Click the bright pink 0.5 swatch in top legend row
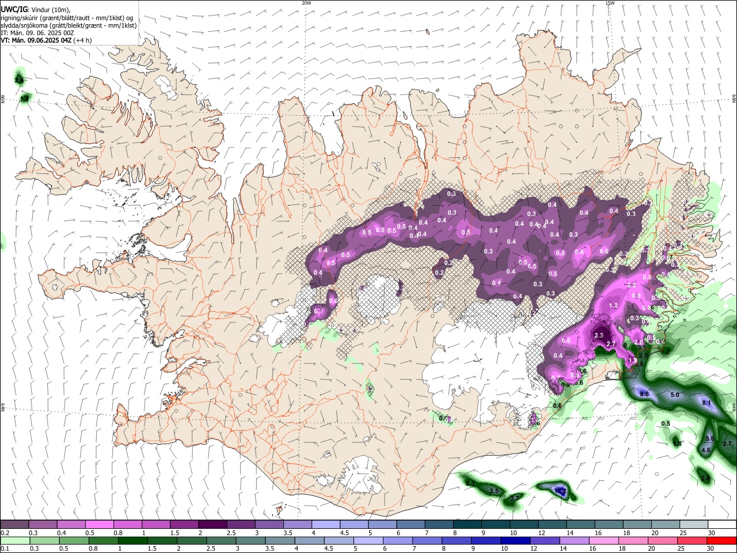 99,525
